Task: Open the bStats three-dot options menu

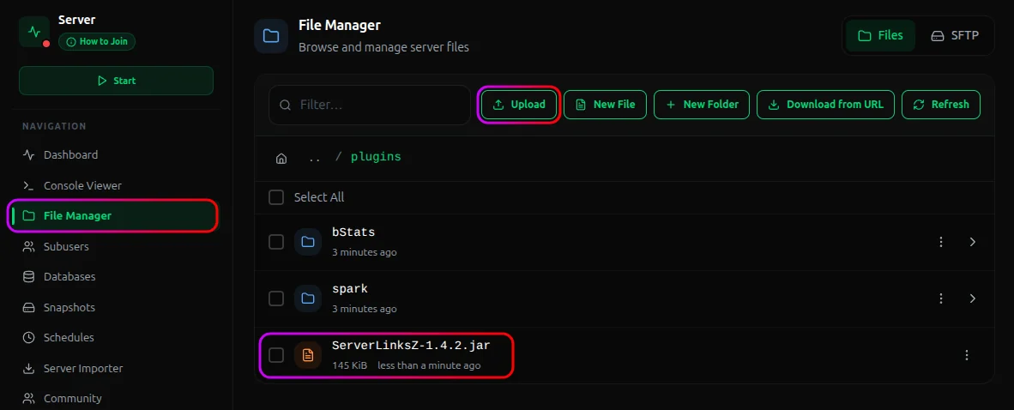Action: [x=941, y=242]
